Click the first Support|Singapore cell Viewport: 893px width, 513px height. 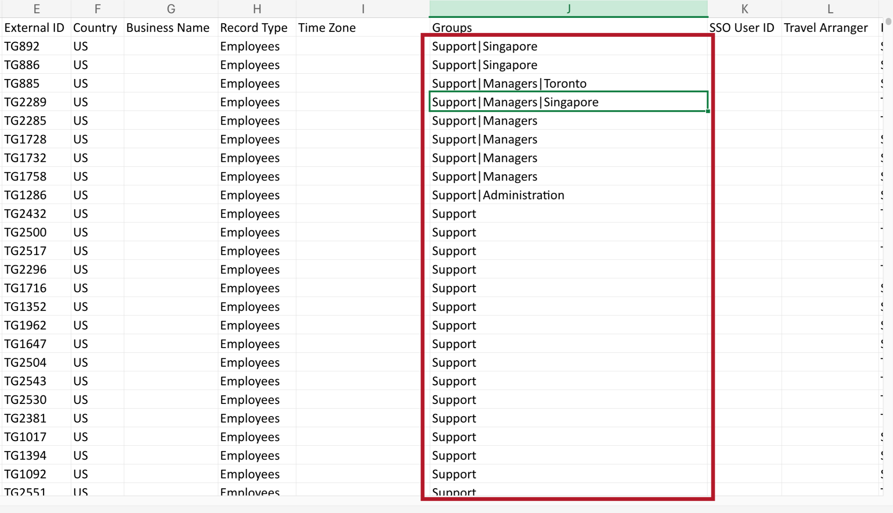[485, 46]
